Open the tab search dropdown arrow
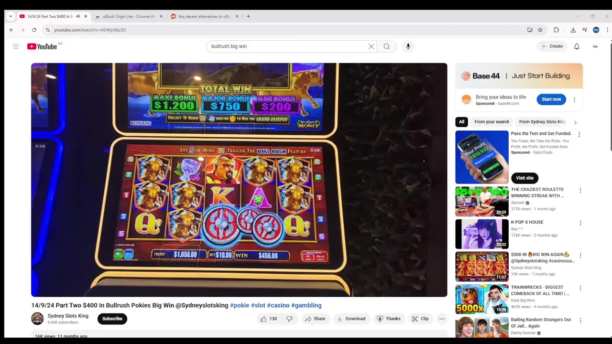 point(11,16)
